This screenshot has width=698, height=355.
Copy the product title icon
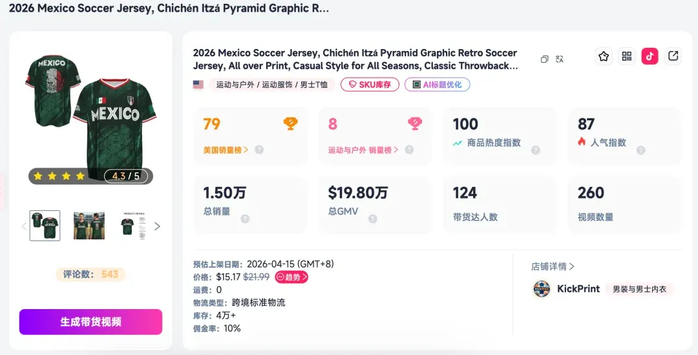[x=544, y=59]
